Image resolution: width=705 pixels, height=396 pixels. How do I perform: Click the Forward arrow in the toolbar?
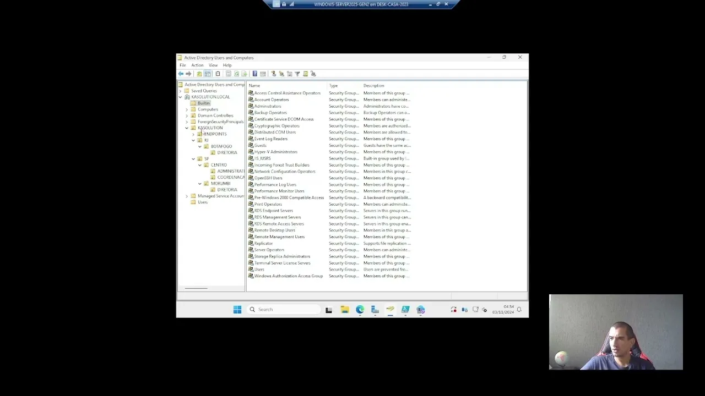point(188,74)
